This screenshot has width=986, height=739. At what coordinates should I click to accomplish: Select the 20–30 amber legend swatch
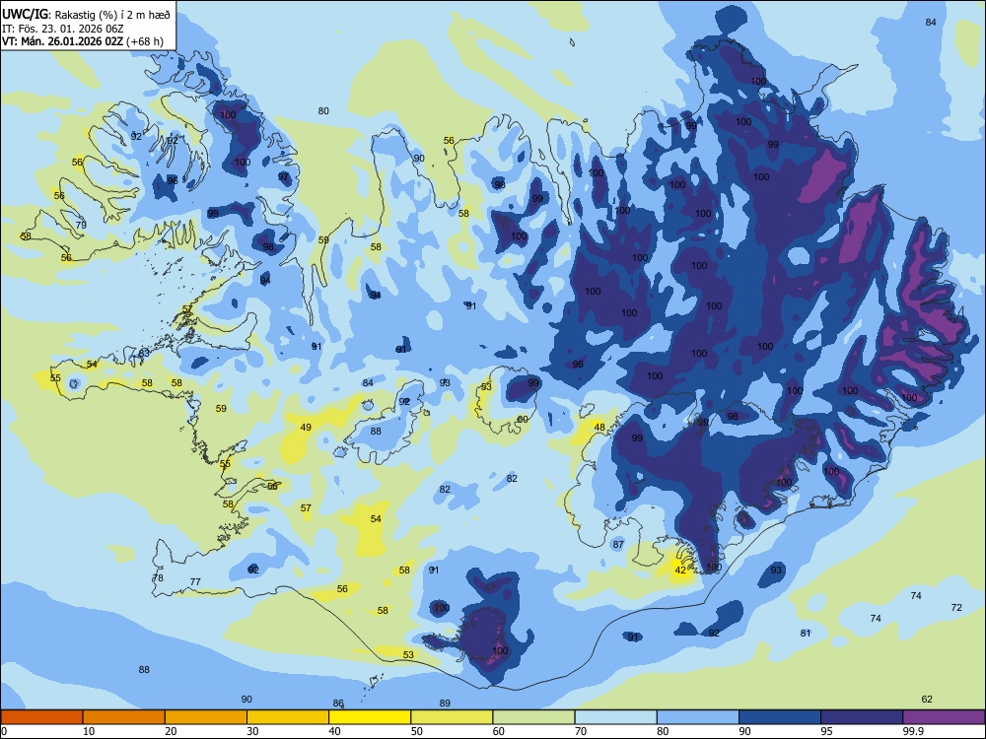(x=206, y=717)
